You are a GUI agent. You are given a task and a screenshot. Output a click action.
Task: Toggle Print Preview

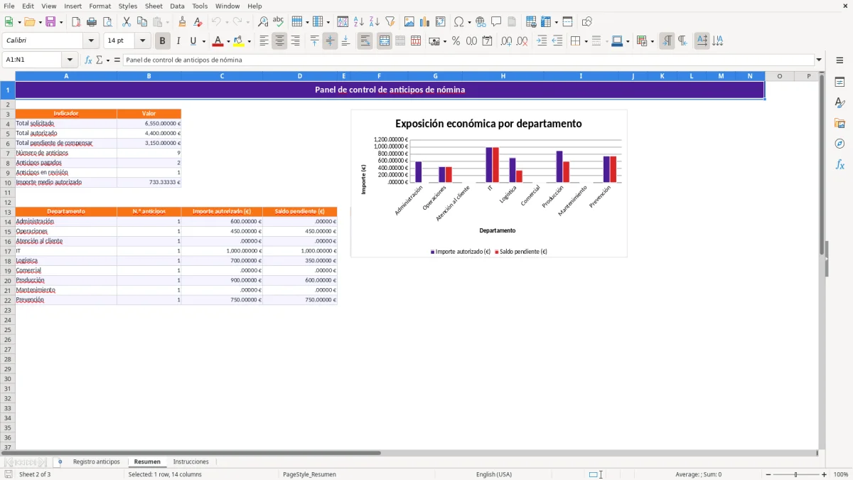pos(107,22)
